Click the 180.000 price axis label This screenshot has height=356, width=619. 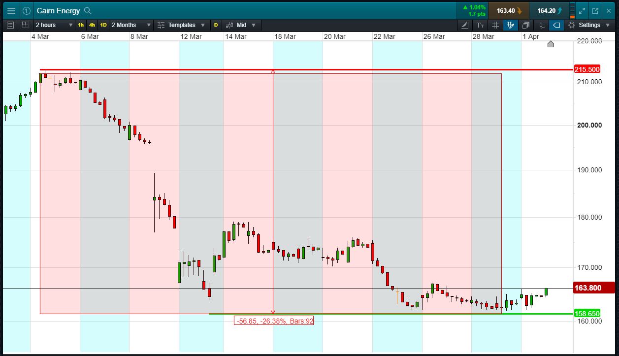[x=589, y=217]
